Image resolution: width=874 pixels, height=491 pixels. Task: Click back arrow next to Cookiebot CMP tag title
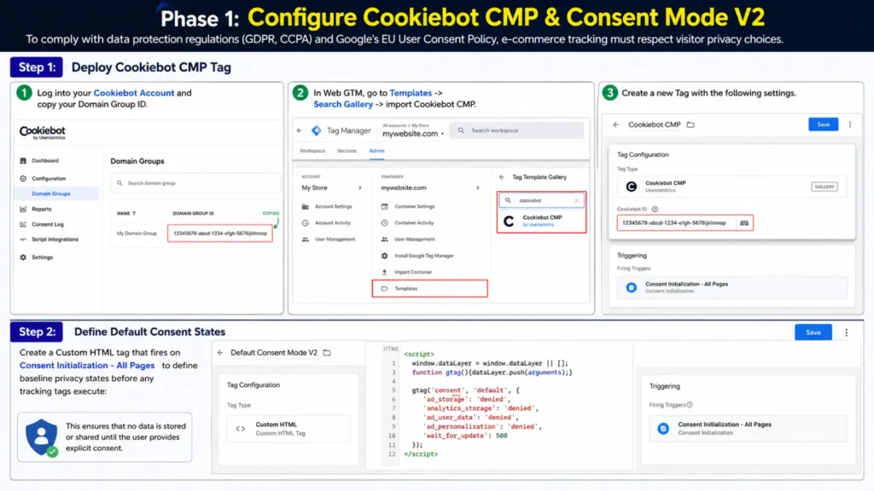point(616,124)
